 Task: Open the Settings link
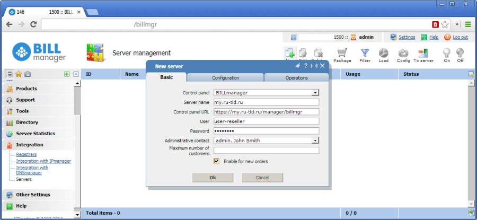[407, 37]
